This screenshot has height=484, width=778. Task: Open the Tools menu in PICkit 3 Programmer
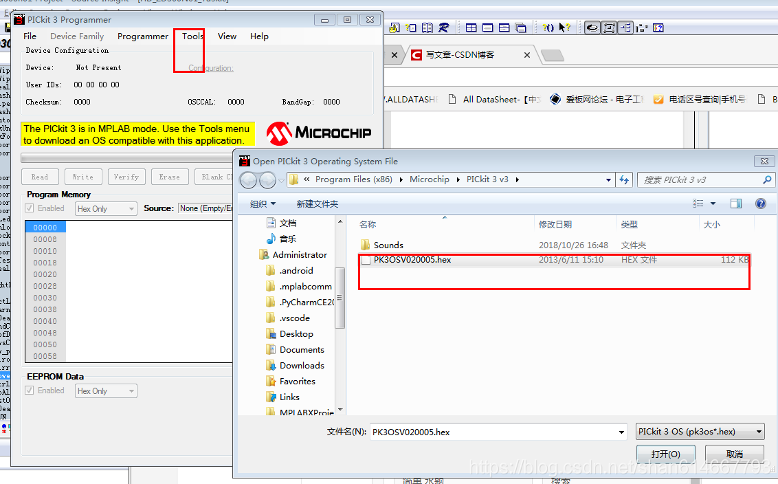point(192,36)
